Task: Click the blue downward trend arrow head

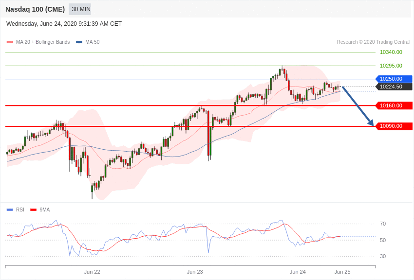Action: 371,122
